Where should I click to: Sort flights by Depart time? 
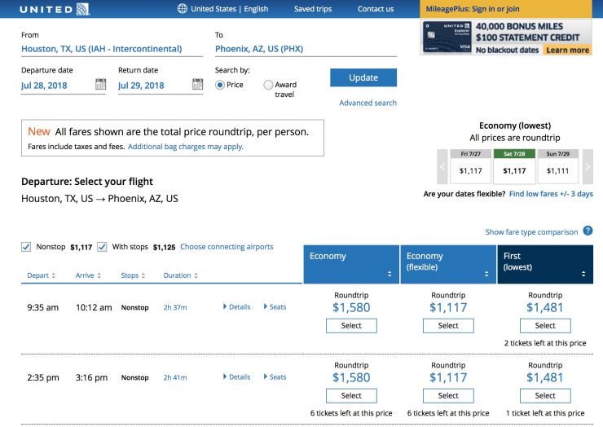click(41, 275)
